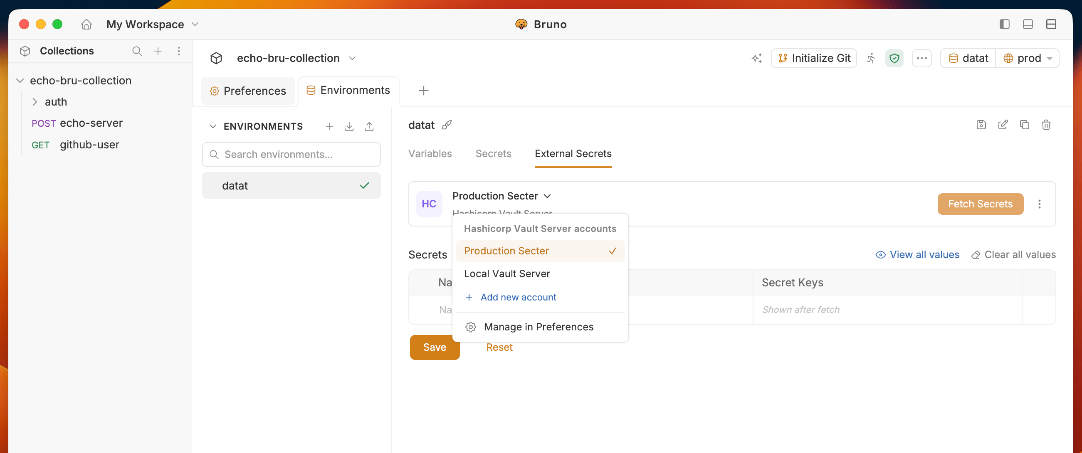1082x453 pixels.
Task: Select the datat environment in the list
Action: (x=291, y=186)
